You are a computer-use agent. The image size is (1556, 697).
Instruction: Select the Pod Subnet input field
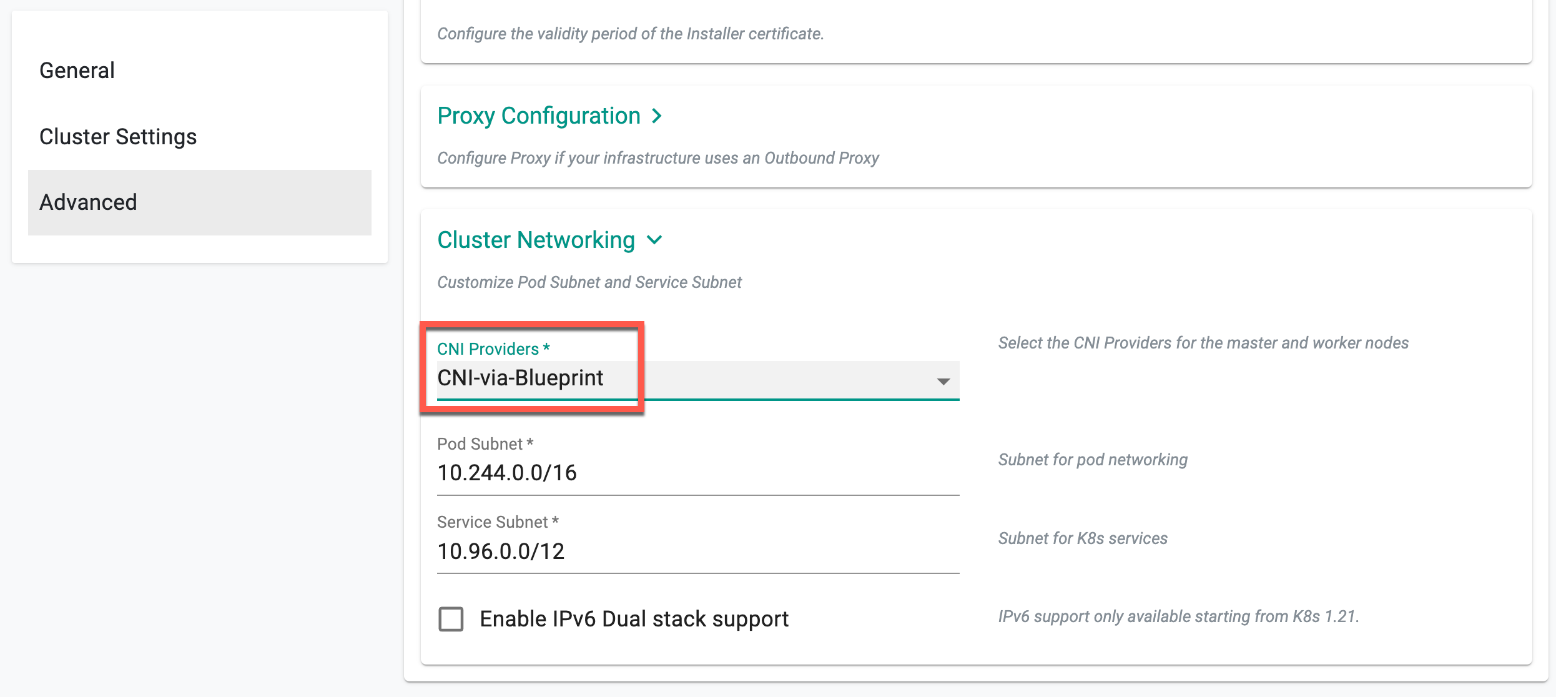coord(694,475)
